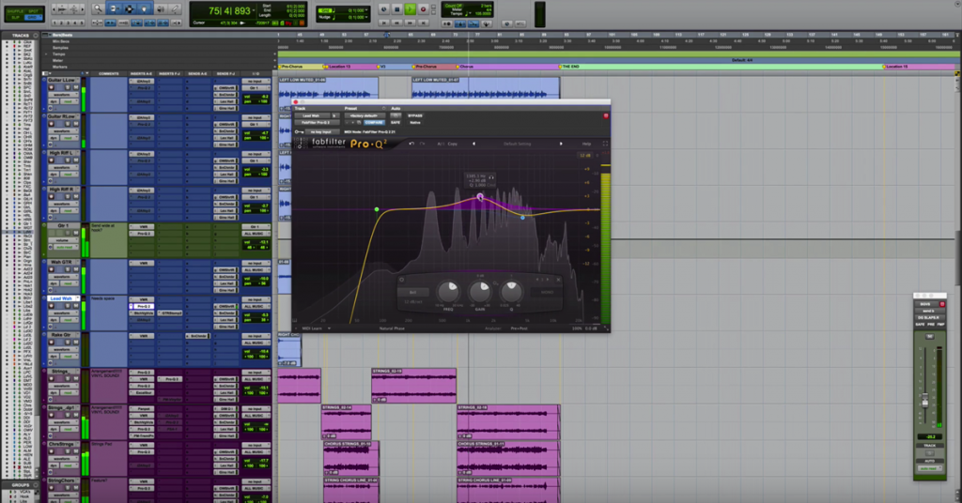Screen dimensions: 962x503
Task: Click Undo arrow in Pro-Q 2
Action: click(x=411, y=144)
